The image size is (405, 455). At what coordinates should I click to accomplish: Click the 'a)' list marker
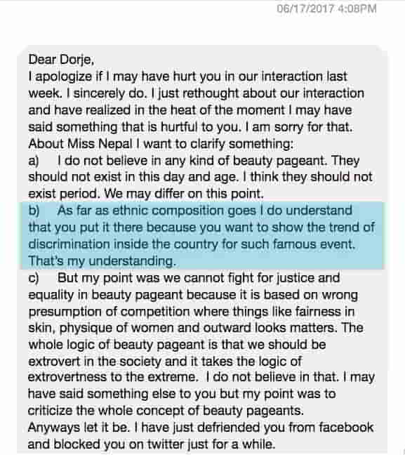pyautogui.click(x=34, y=161)
